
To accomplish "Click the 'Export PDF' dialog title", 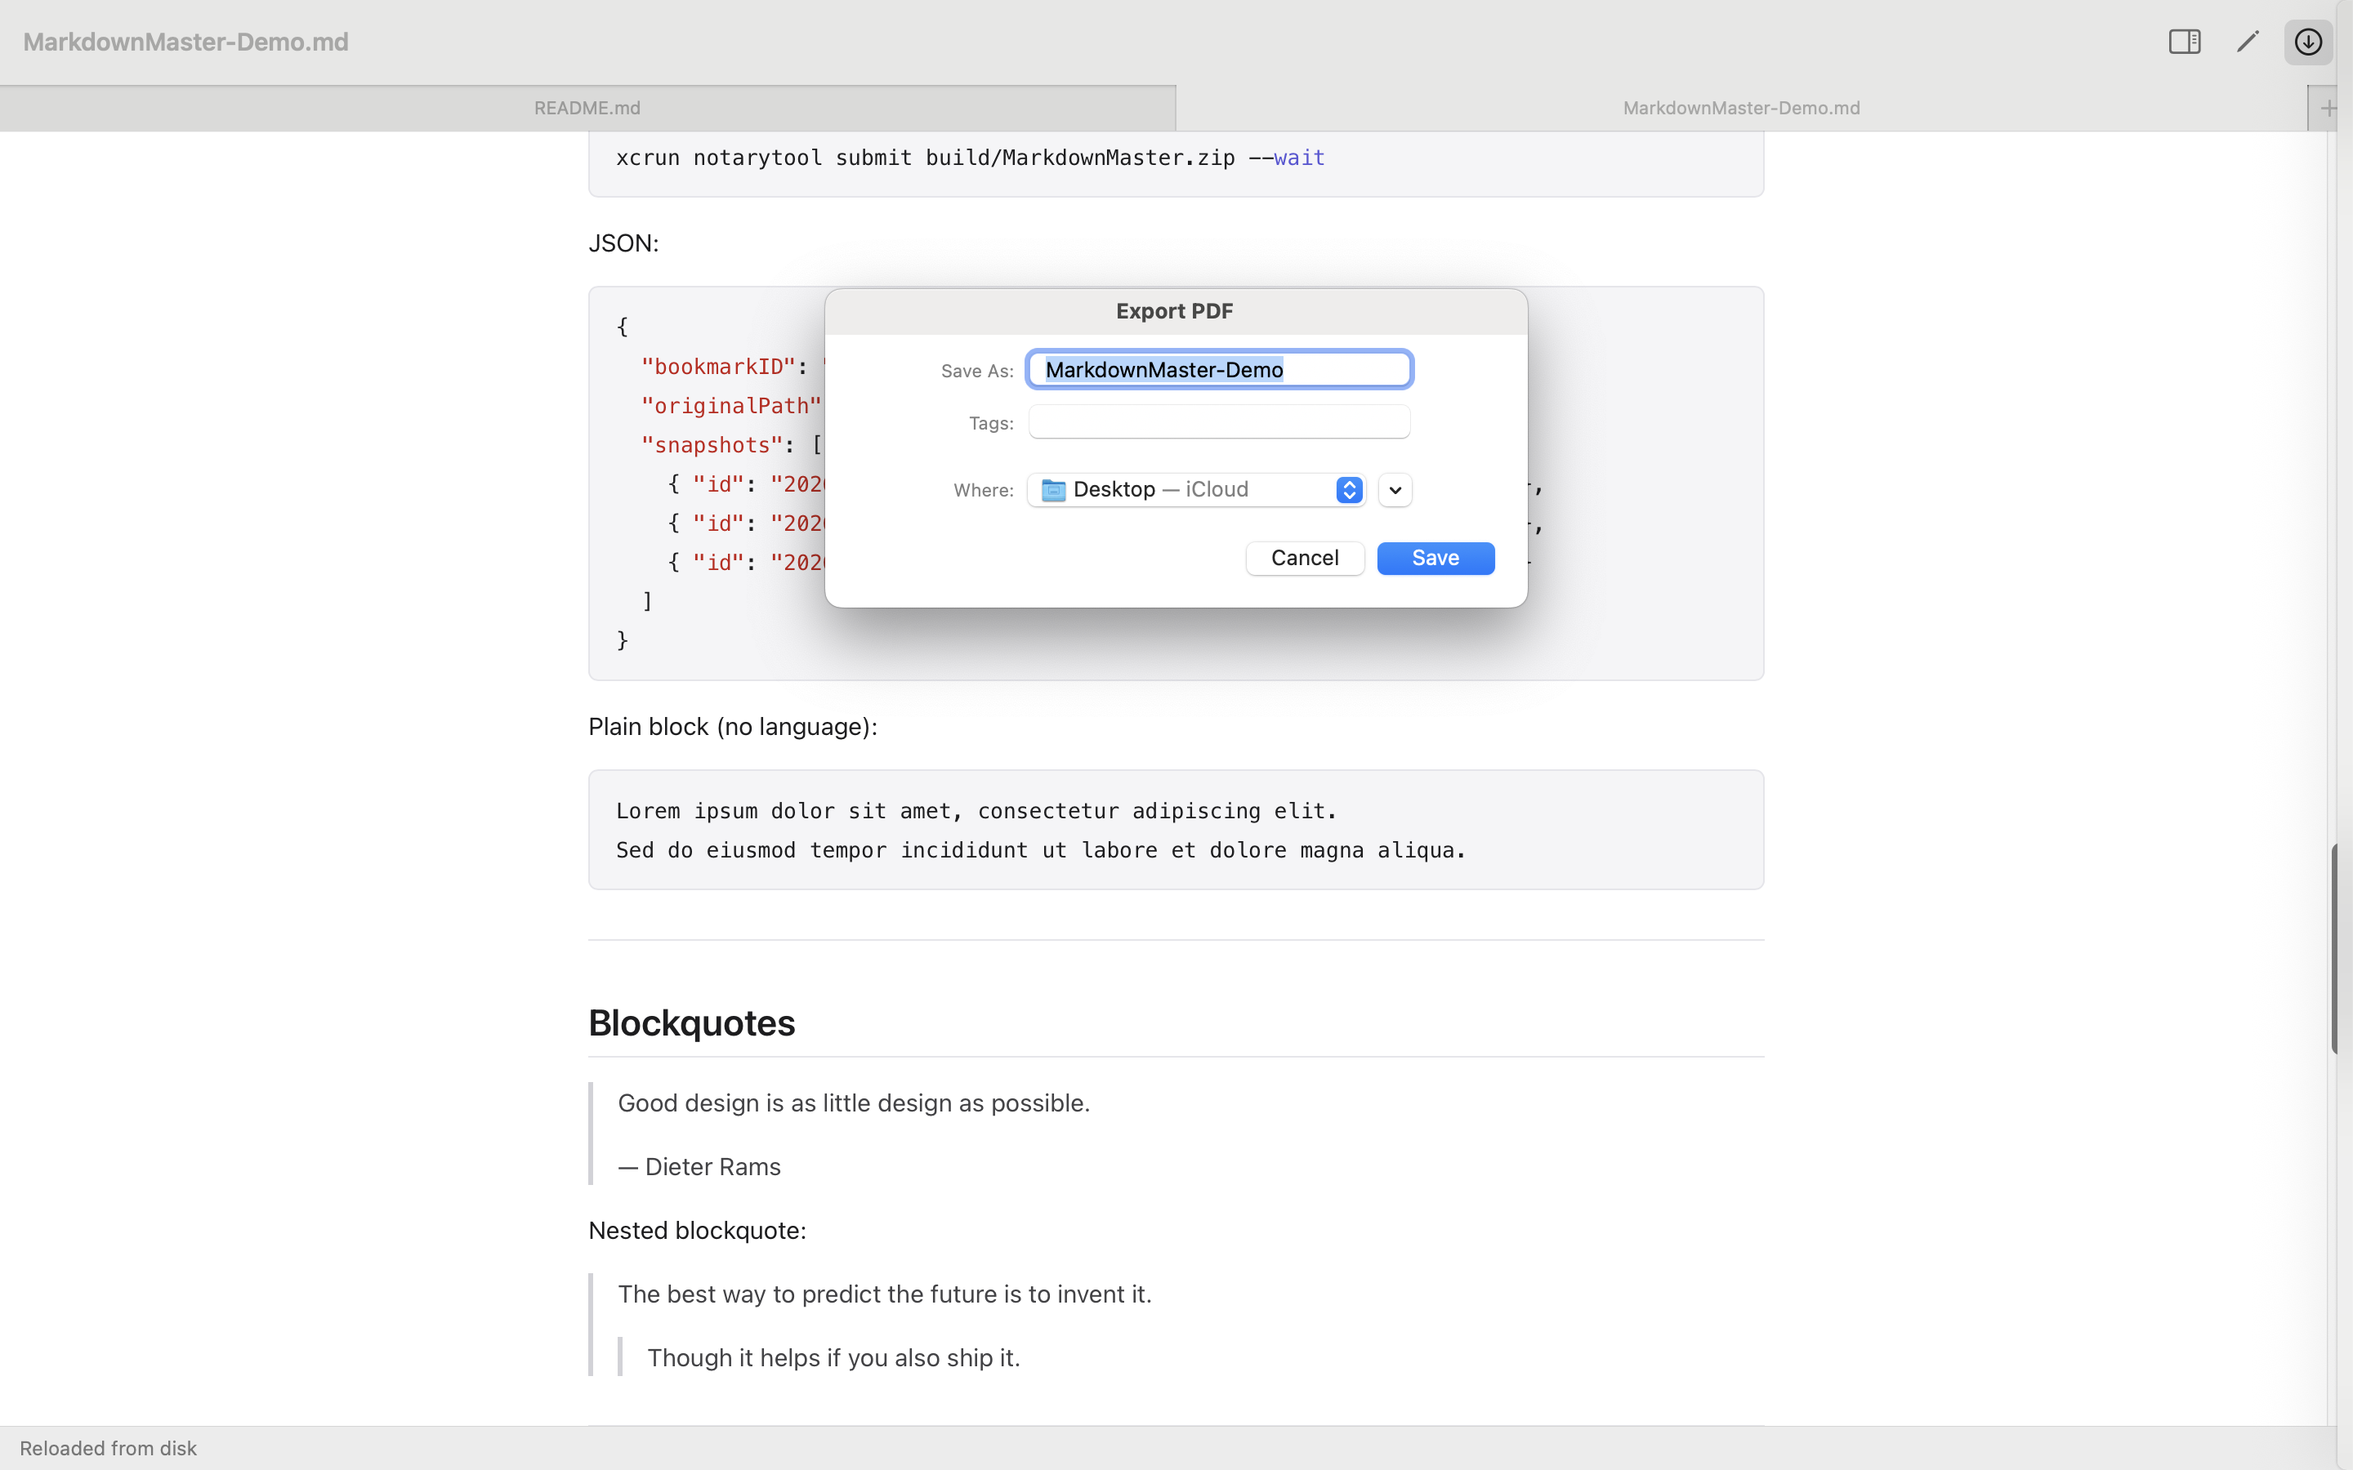I will click(x=1175, y=311).
